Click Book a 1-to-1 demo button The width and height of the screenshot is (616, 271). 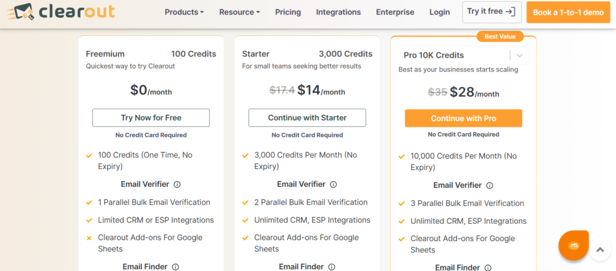tap(568, 12)
